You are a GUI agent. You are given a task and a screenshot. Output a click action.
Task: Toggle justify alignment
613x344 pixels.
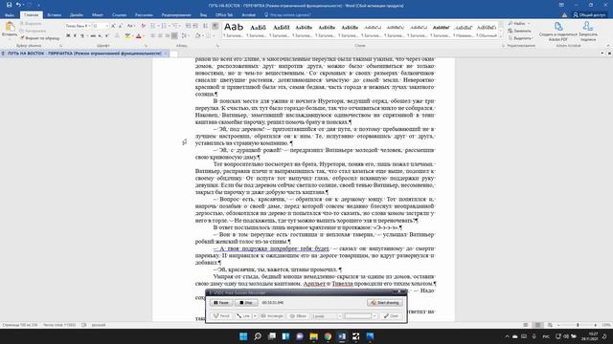pos(174,36)
